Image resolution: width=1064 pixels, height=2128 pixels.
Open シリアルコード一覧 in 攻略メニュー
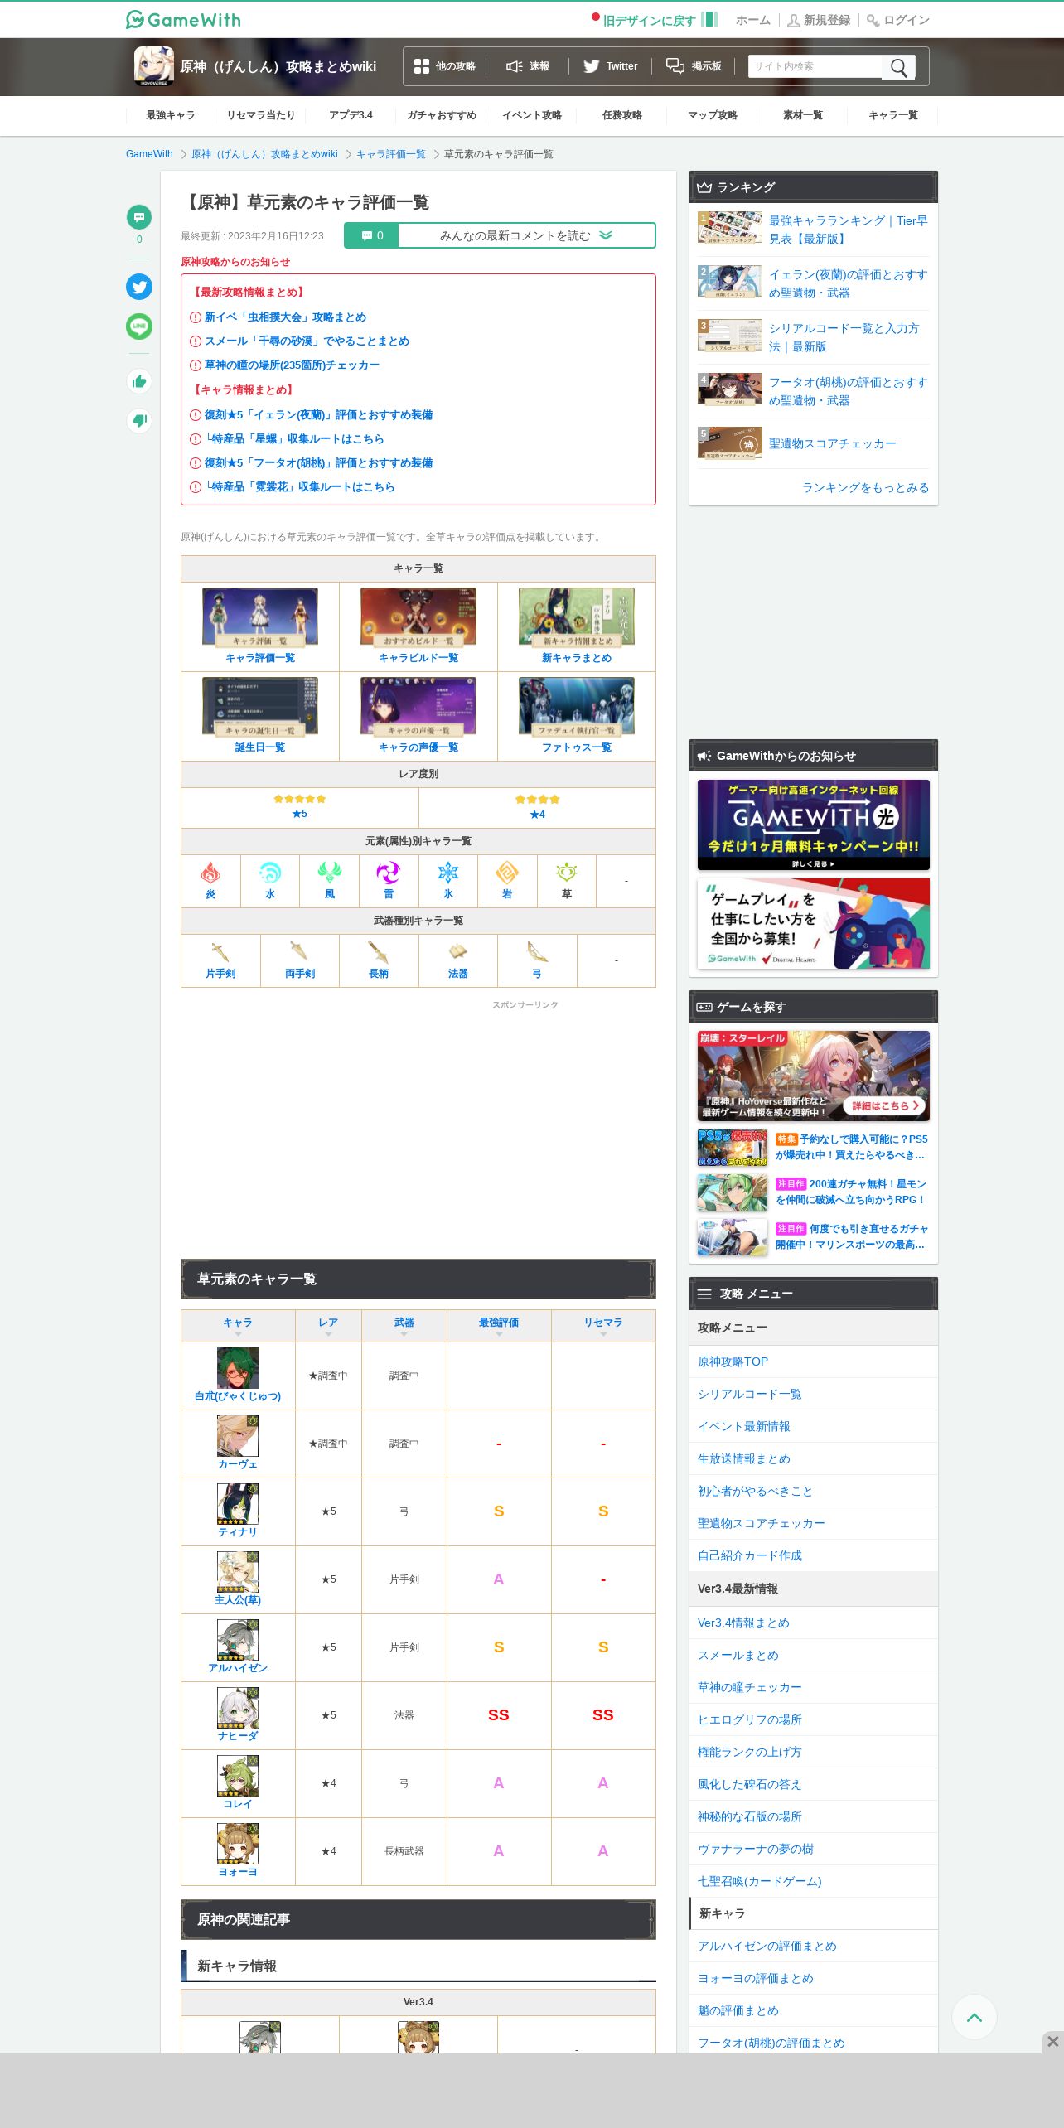click(750, 1394)
